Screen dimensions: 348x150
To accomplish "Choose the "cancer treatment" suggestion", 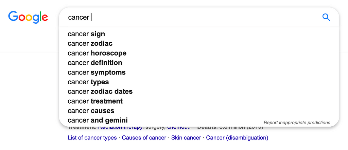I will tap(95, 101).
